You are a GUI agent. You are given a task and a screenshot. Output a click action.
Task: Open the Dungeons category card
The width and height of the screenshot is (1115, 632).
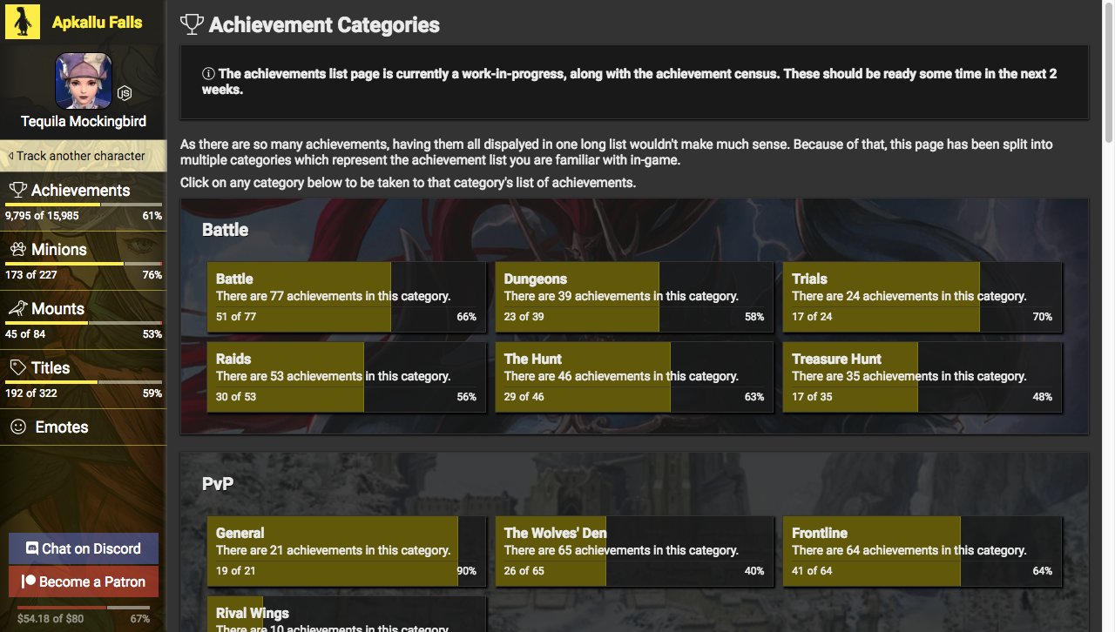(634, 298)
